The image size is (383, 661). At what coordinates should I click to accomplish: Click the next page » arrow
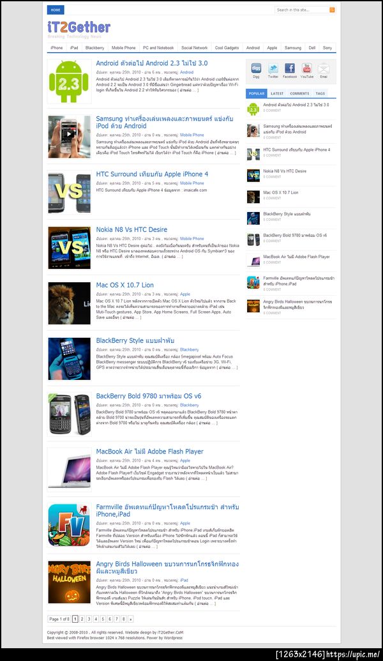pyautogui.click(x=131, y=619)
